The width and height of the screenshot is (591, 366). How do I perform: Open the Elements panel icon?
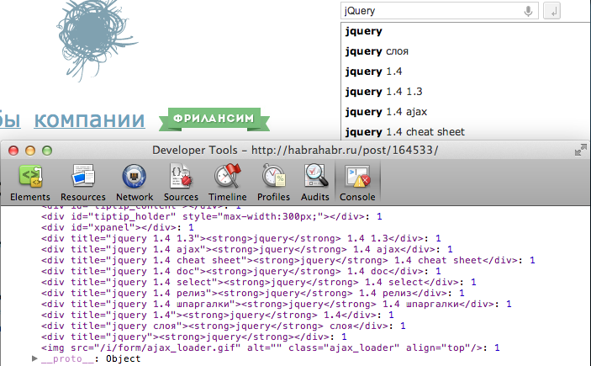pos(30,176)
